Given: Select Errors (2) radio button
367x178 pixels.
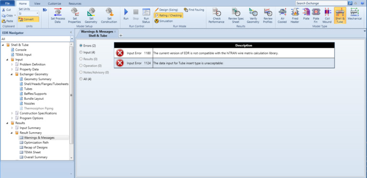Looking at the screenshot, I should pyautogui.click(x=81, y=45).
